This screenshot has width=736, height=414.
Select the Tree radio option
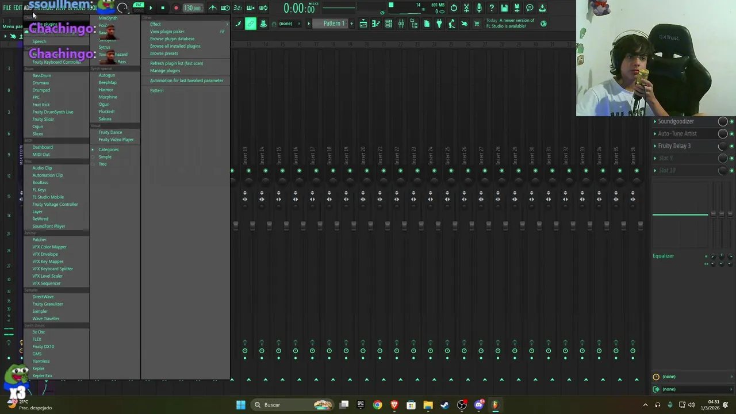click(102, 164)
